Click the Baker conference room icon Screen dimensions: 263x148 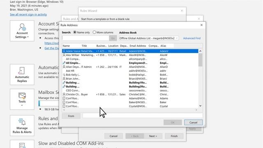coord(64,102)
